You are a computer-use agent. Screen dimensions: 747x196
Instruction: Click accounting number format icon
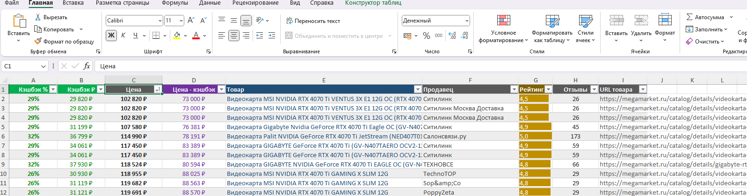[x=407, y=36]
